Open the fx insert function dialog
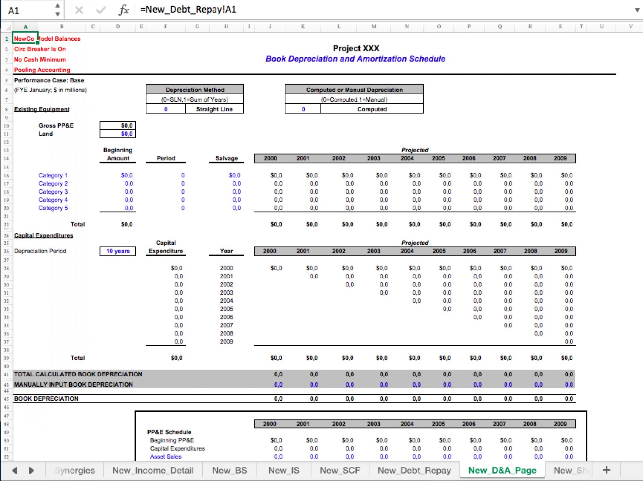Screen dimensions: 643x481 coord(124,10)
